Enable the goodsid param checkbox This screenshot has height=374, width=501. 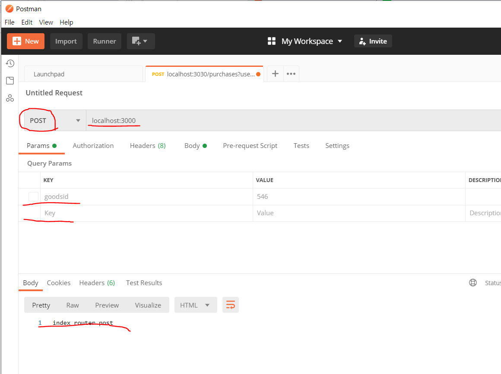tap(33, 197)
